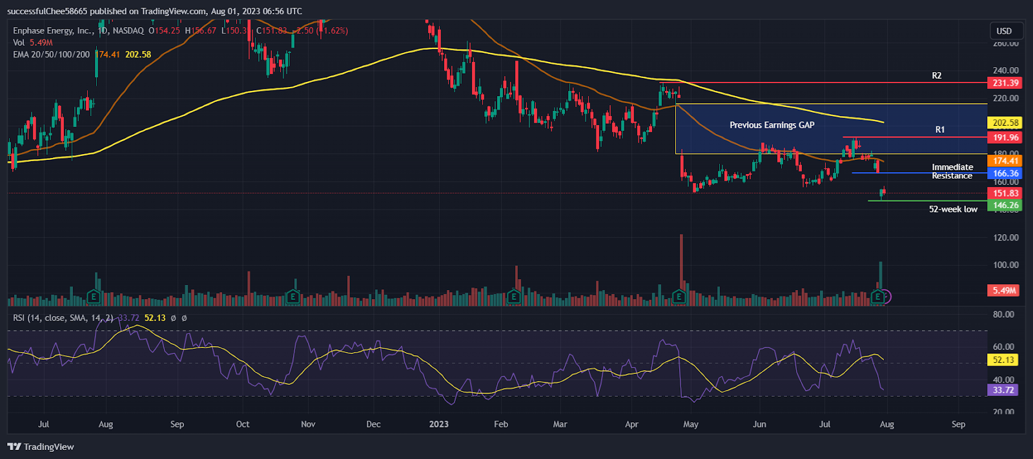1033x459 pixels.
Task: Click the red 231.39 R2 price label
Action: click(1005, 83)
